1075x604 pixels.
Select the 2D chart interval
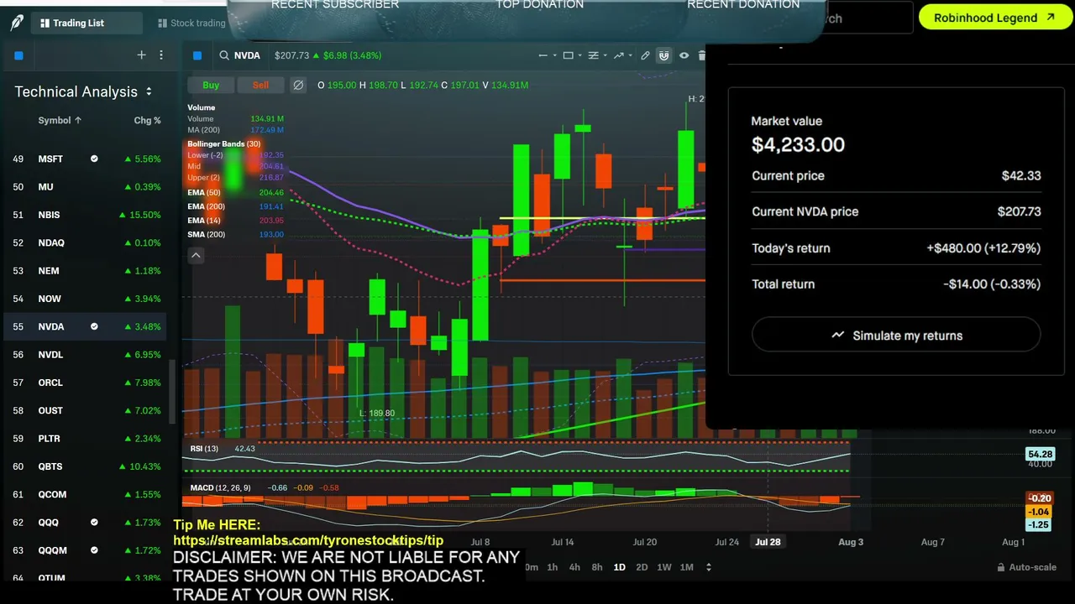pyautogui.click(x=642, y=567)
